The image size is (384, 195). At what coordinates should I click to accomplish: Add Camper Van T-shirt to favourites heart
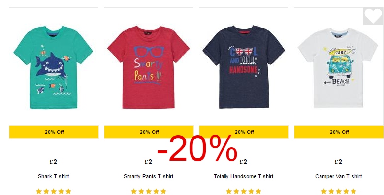tap(373, 16)
